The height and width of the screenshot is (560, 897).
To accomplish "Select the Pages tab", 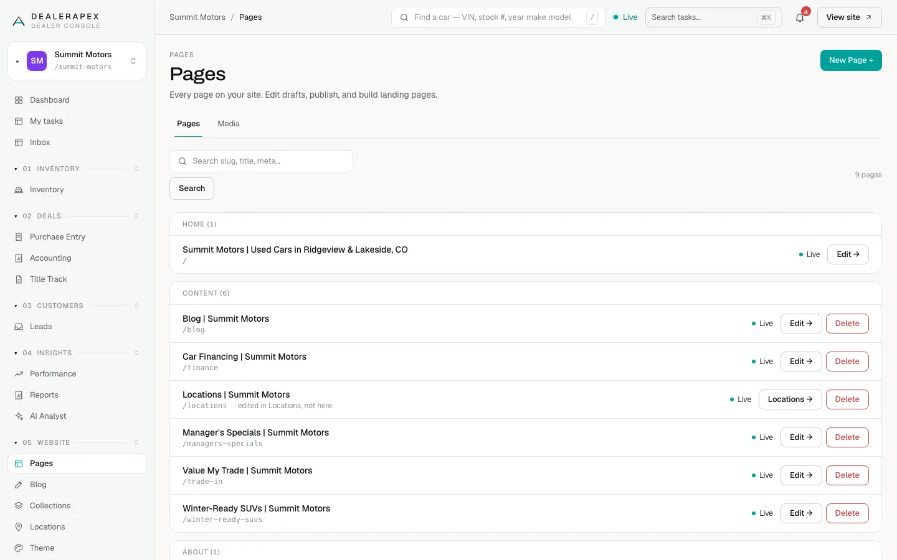I will coord(188,124).
